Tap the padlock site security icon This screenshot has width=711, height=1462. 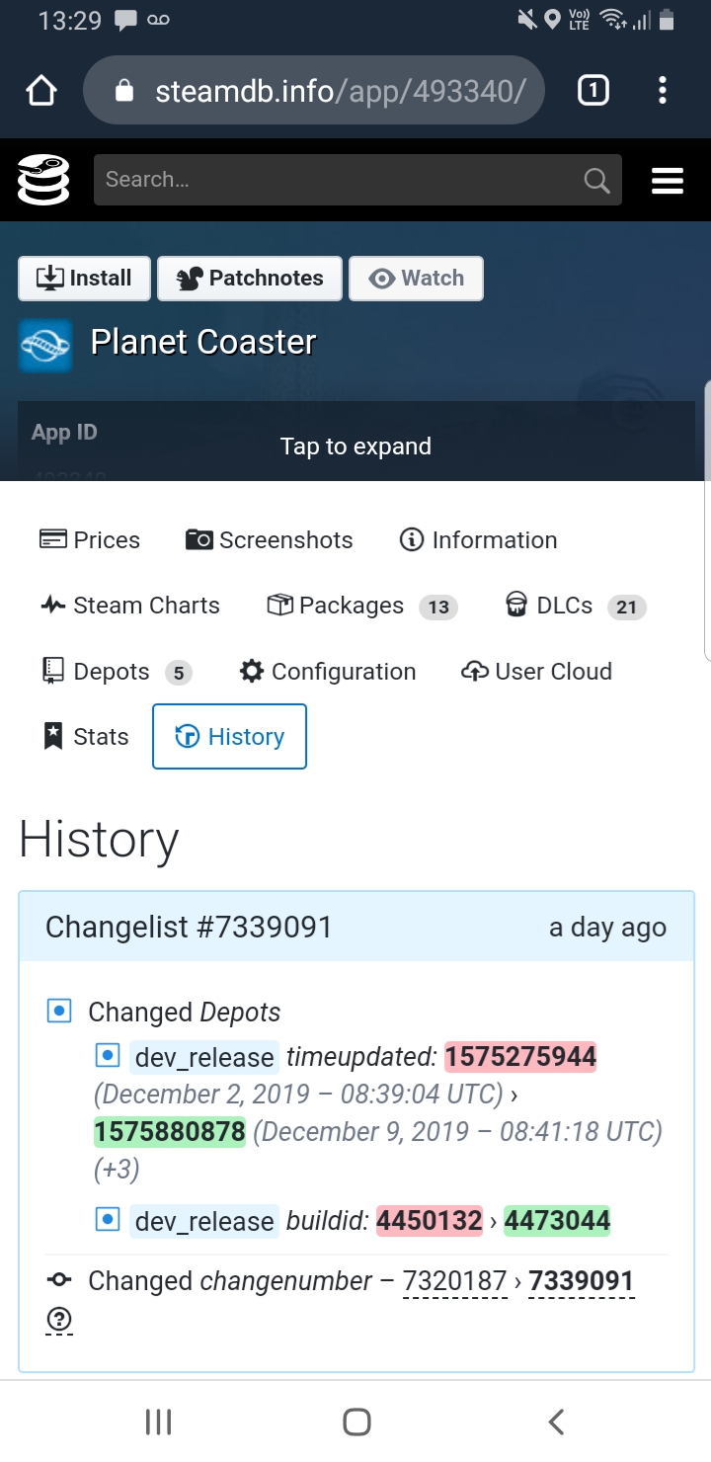point(124,91)
